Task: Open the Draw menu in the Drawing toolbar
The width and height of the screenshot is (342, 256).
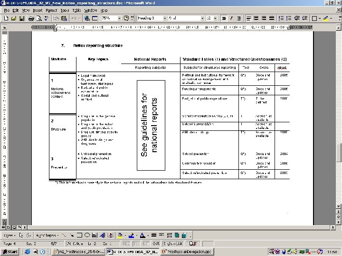Action: (x=9, y=235)
